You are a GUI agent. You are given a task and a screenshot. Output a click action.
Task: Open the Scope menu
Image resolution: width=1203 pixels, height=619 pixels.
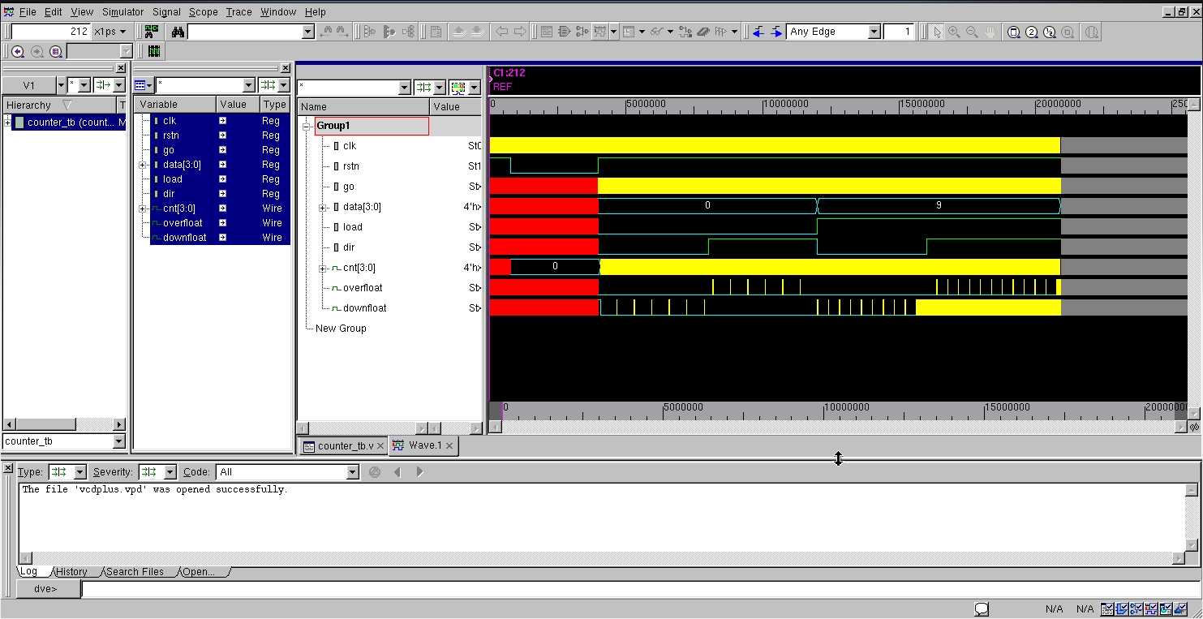203,12
